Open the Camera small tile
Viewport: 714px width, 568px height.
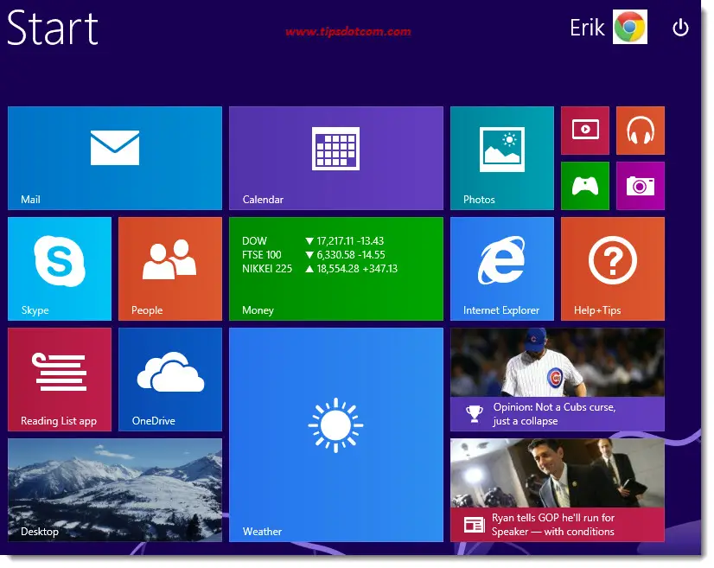pos(641,186)
